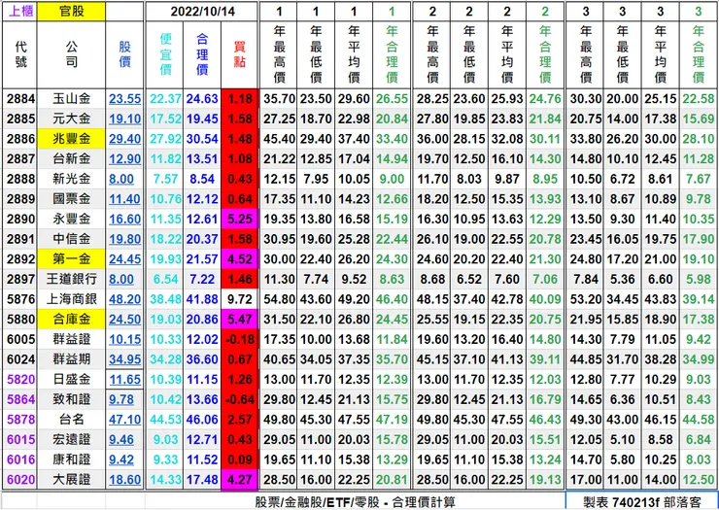The width and height of the screenshot is (719, 510).
Task: Select the footer 股票/金融股/ETF/零股 - 合理價計算 cell
Action: [355, 502]
